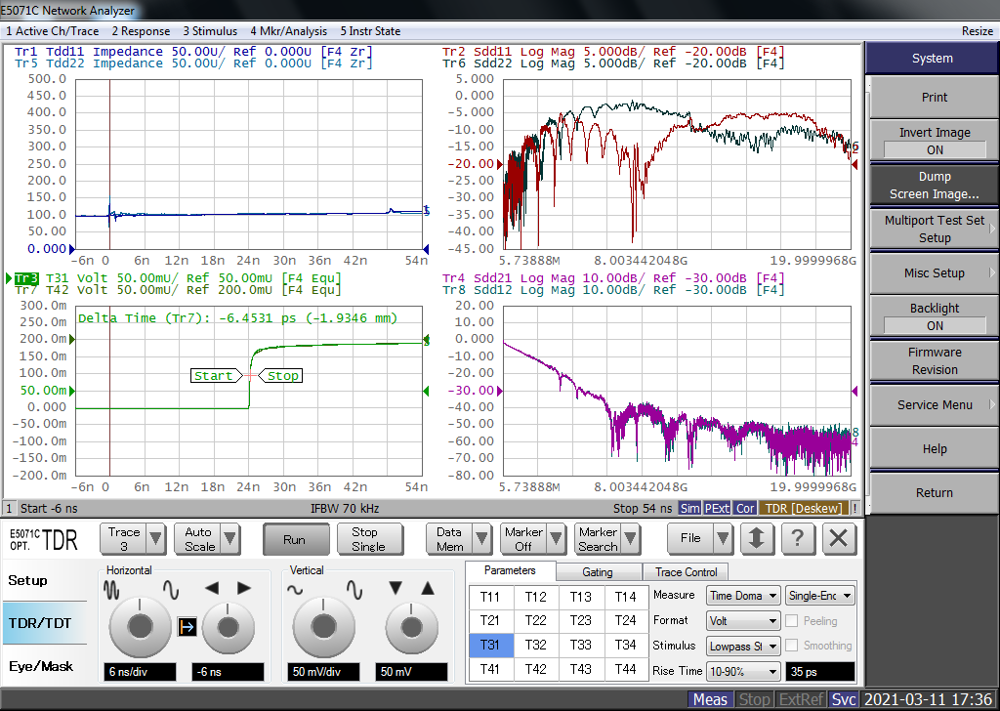
Task: Open the Format dropdown showing Volt
Action: (x=743, y=620)
